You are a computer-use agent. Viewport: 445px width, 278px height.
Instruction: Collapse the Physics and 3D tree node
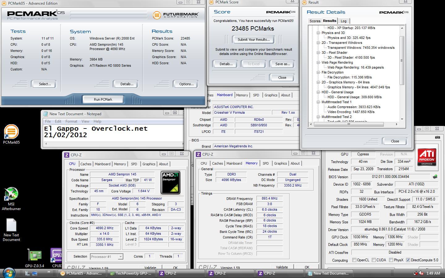pyautogui.click(x=318, y=33)
